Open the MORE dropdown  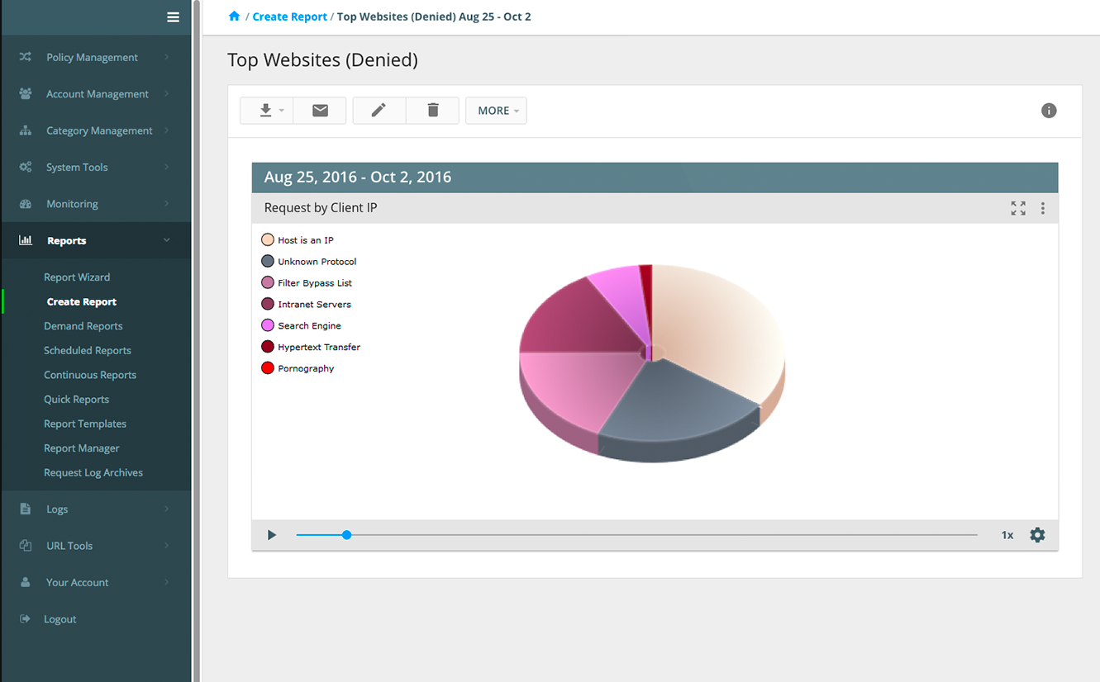click(x=496, y=110)
